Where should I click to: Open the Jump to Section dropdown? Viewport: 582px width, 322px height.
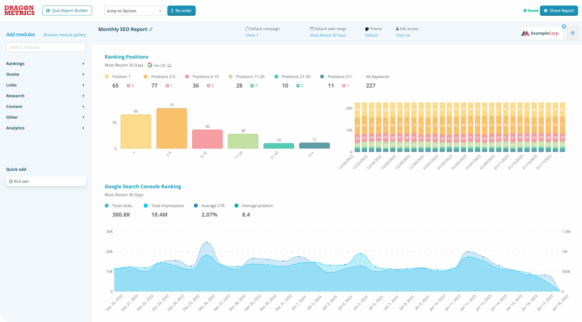coord(135,11)
